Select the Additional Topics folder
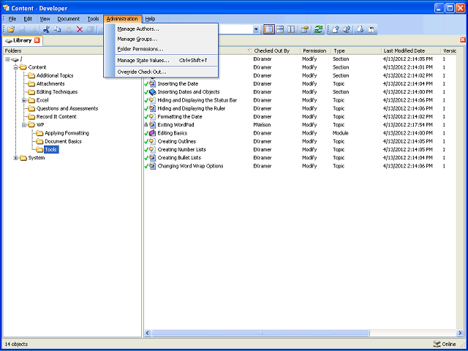468x351 pixels. tap(55, 76)
